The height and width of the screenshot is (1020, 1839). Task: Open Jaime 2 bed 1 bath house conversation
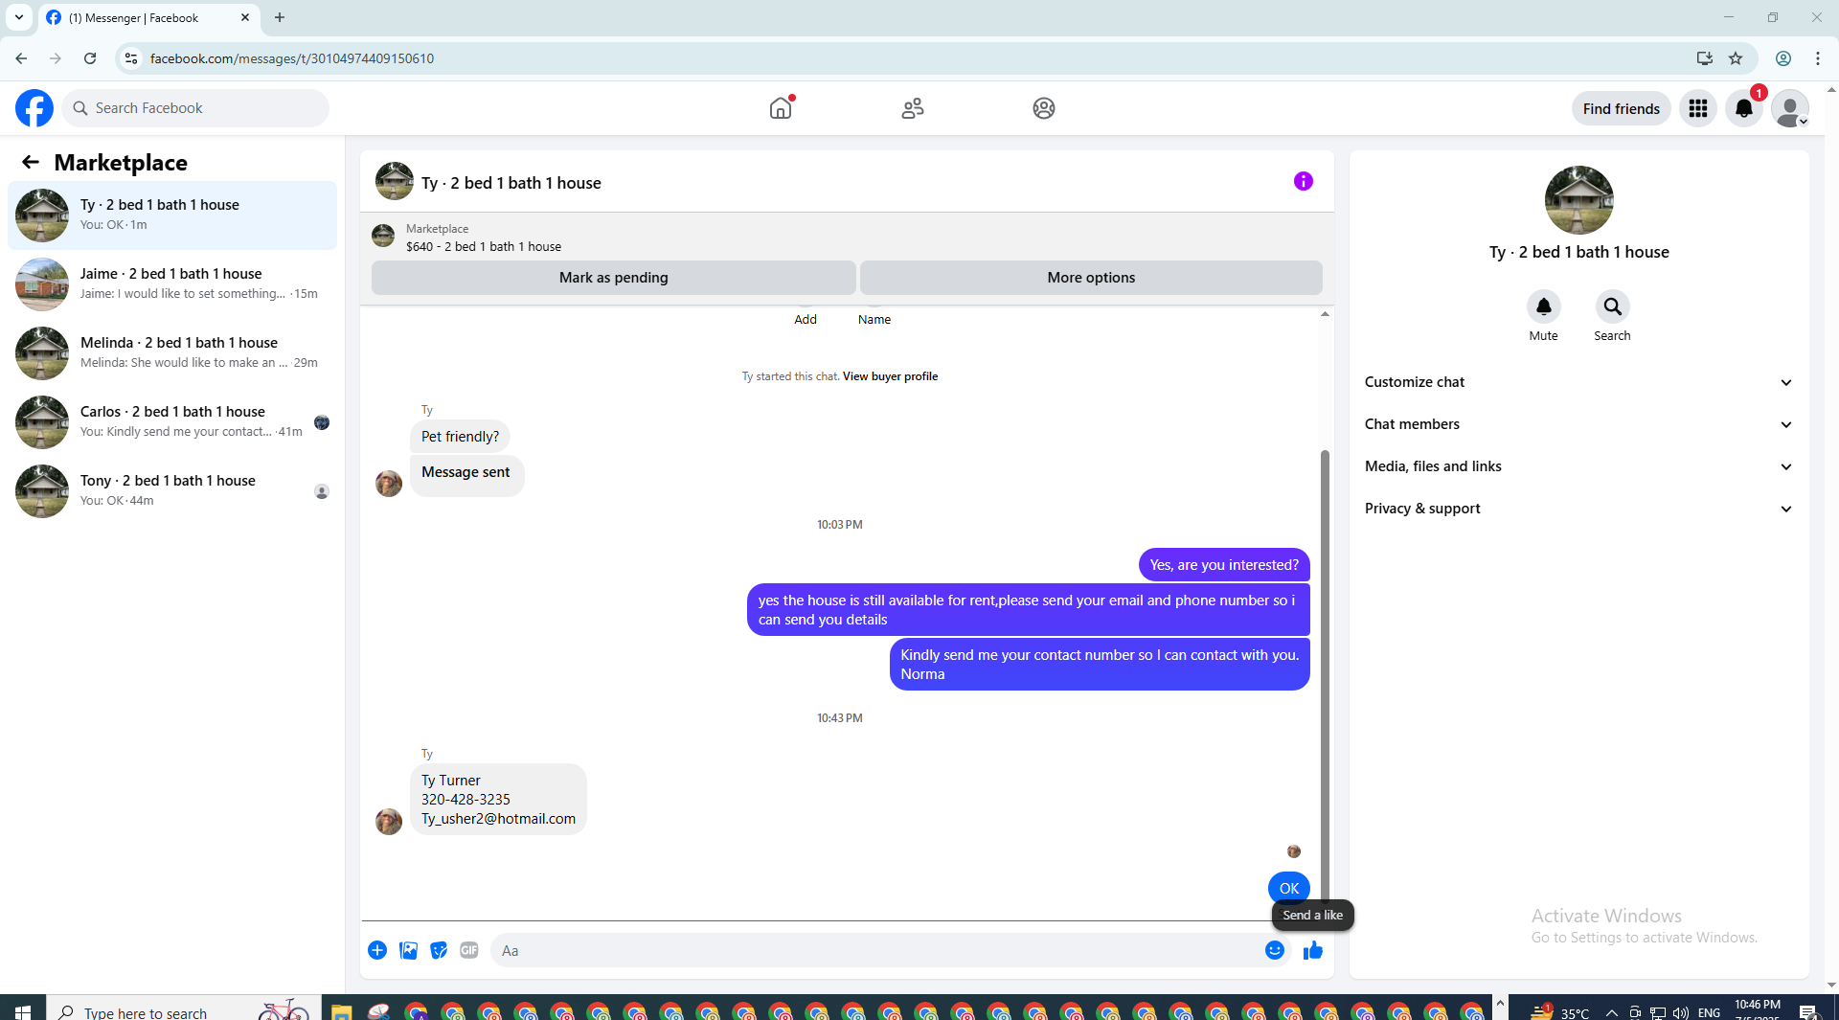172,284
